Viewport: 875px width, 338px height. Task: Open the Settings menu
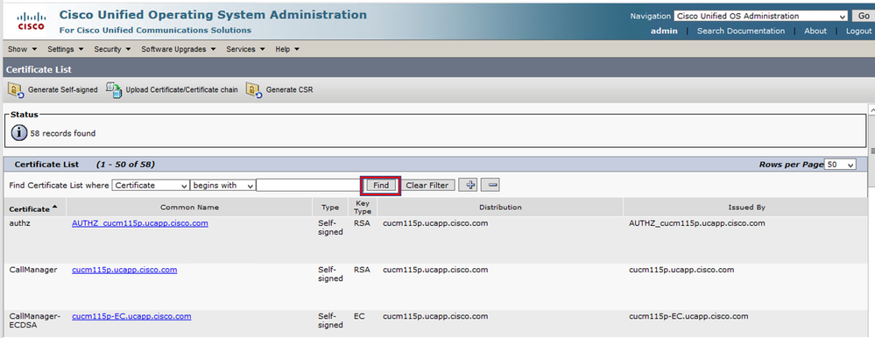coord(66,49)
